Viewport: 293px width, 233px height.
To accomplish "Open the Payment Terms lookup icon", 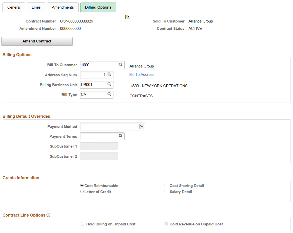I will coord(120,136).
